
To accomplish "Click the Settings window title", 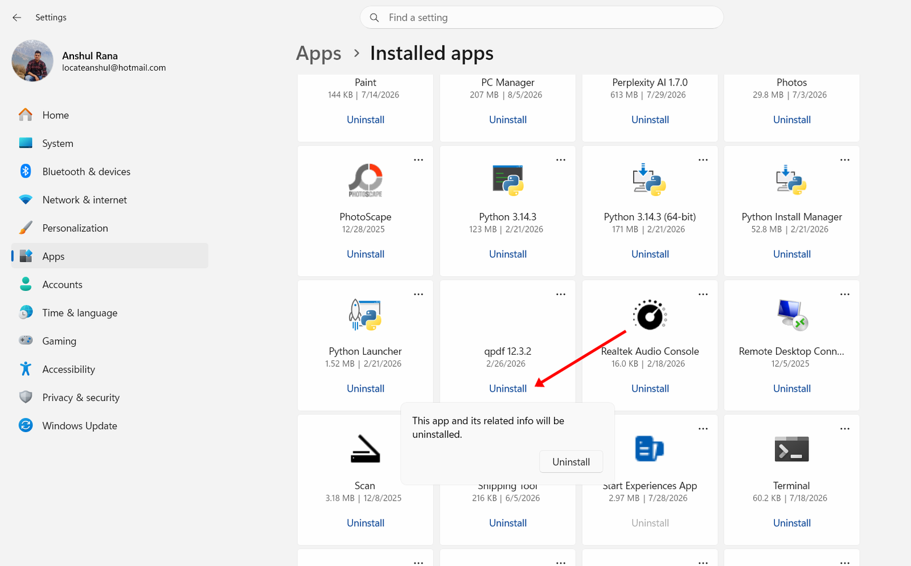I will (x=51, y=18).
